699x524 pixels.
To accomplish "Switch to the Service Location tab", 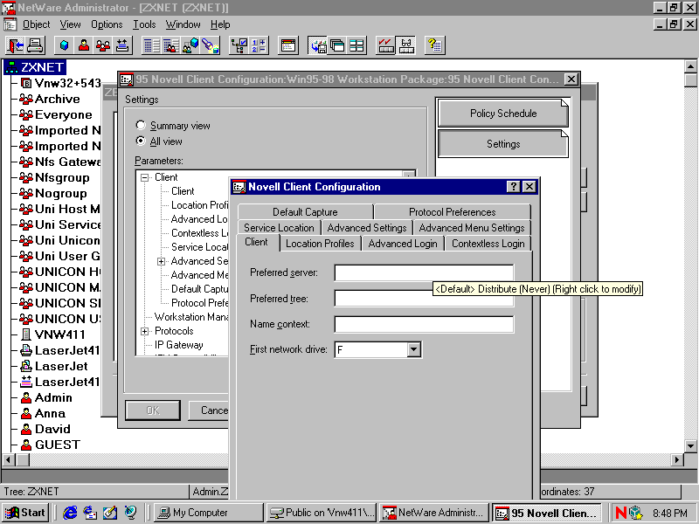I will click(x=279, y=228).
